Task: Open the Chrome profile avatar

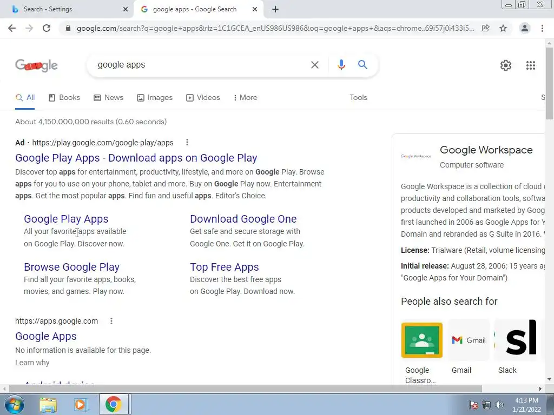Action: (525, 28)
